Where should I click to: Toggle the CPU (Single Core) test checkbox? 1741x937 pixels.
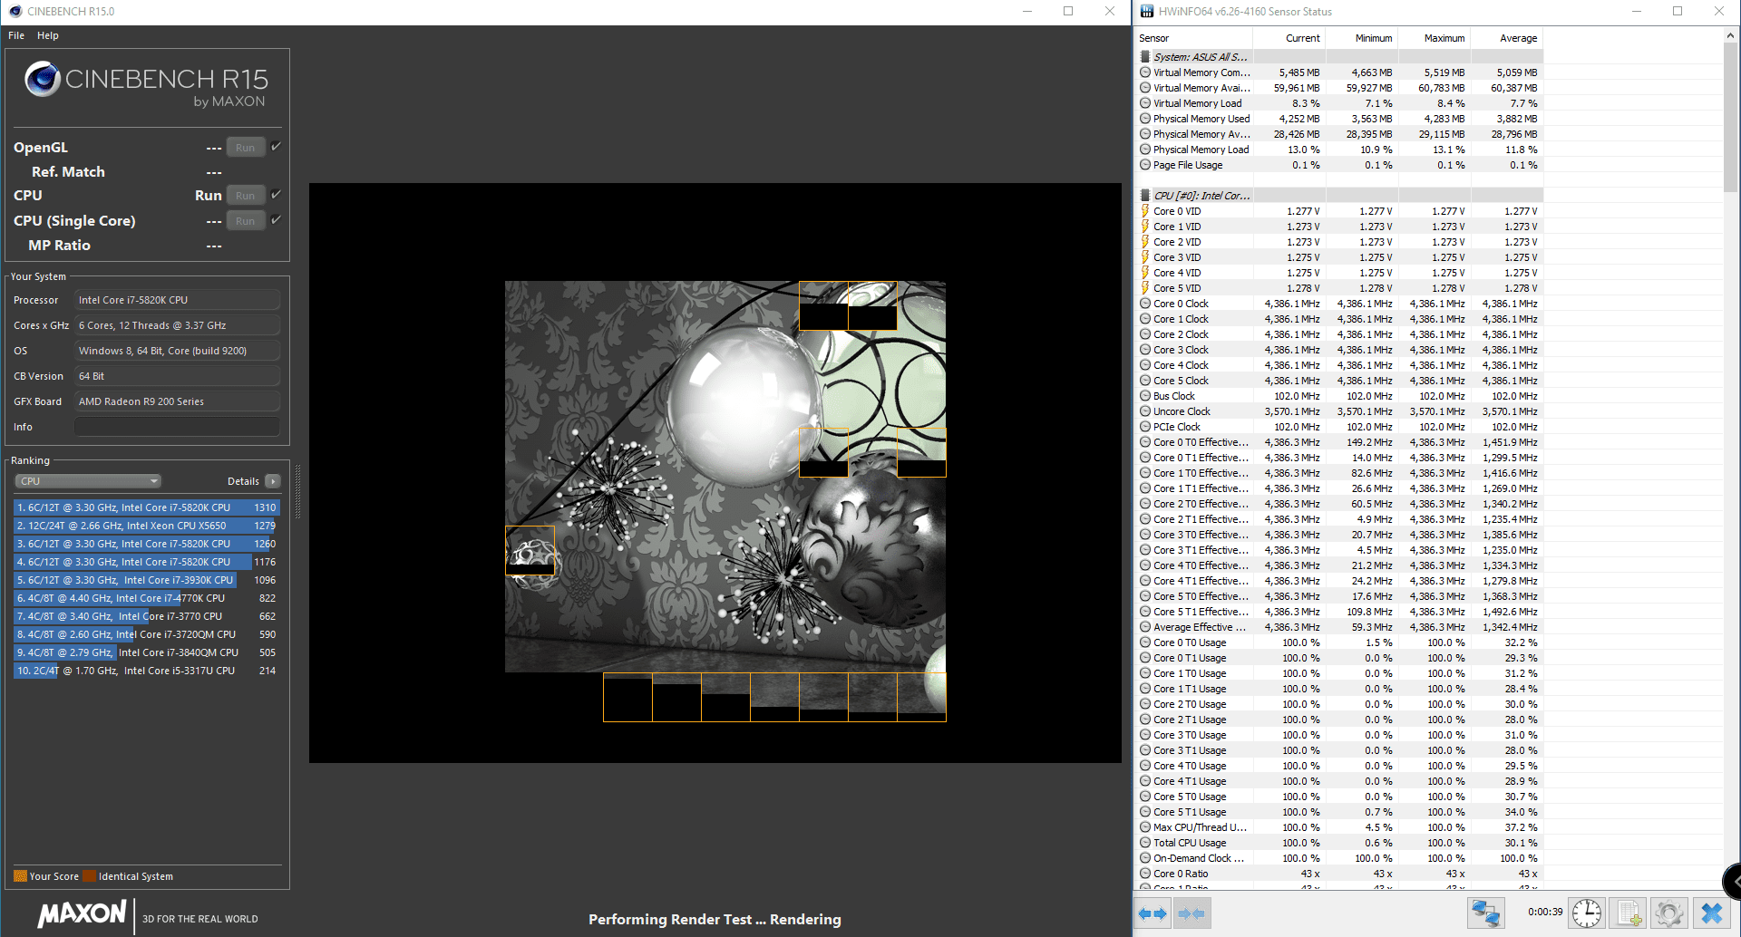coord(277,219)
